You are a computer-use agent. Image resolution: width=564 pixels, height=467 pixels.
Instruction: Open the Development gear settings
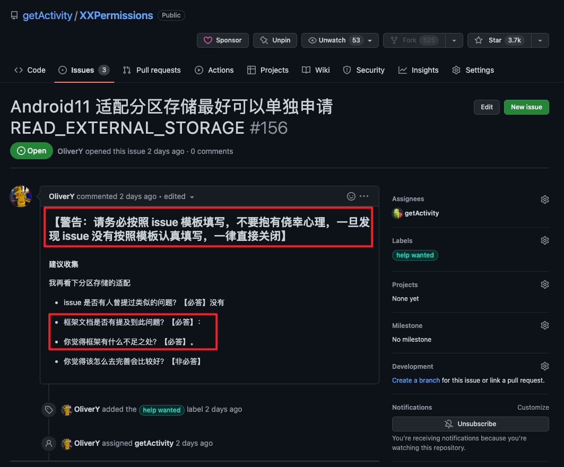coord(544,366)
